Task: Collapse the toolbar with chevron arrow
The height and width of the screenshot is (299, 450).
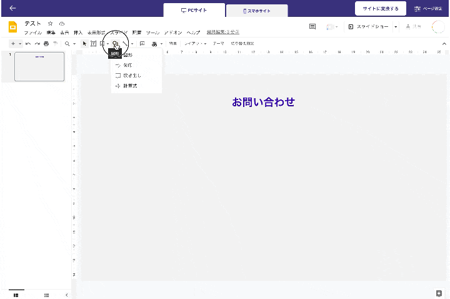Action: tap(444, 44)
